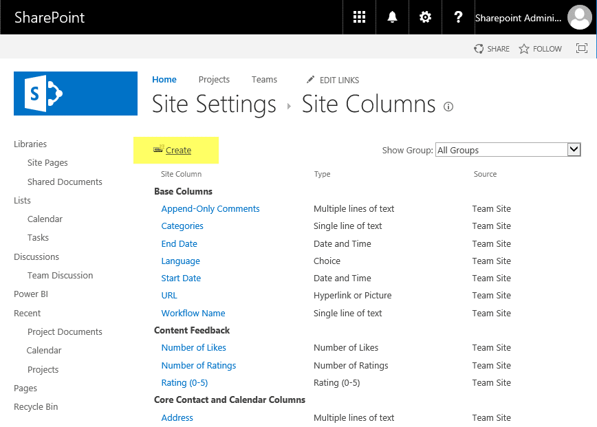Screen dimensions: 597x427
Task: View notifications via the bell icon
Action: [392, 17]
